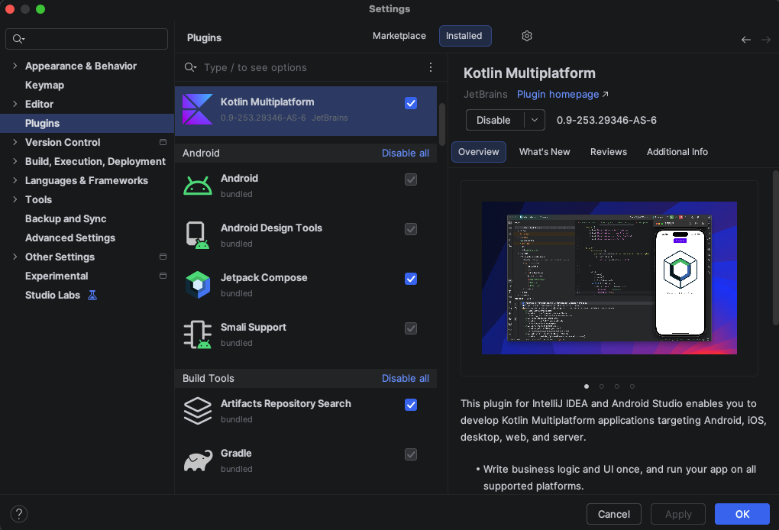Open the What's New tab

545,152
